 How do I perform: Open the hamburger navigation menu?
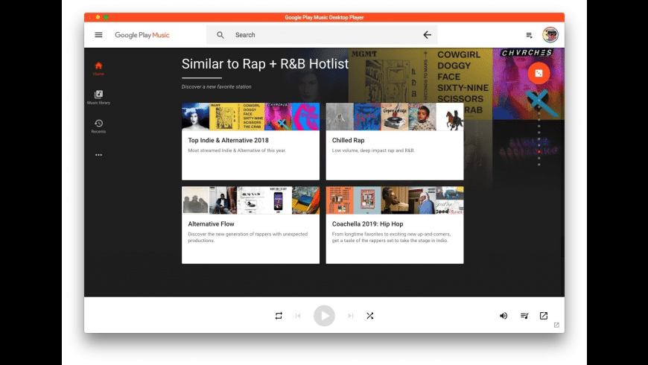[98, 35]
